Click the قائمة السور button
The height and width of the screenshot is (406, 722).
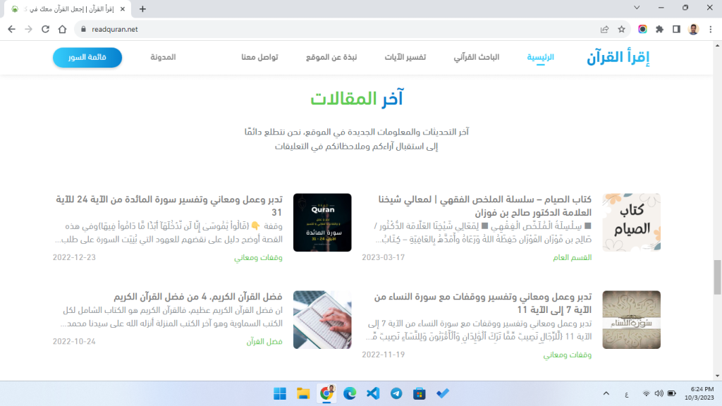pos(87,58)
